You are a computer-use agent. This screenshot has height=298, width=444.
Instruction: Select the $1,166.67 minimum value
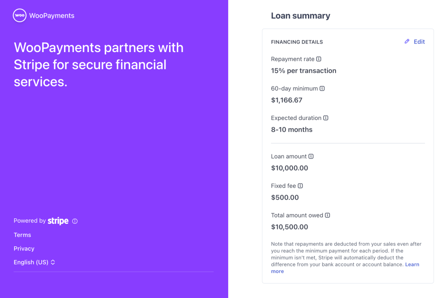tap(287, 100)
